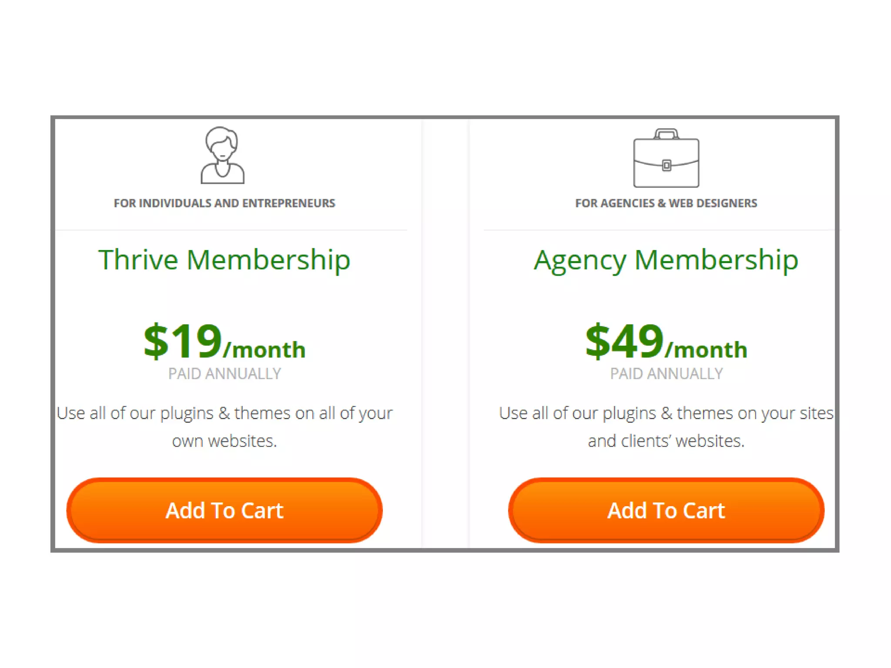Click the clasp on the briefcase icon
The image size is (891, 668).
click(667, 165)
